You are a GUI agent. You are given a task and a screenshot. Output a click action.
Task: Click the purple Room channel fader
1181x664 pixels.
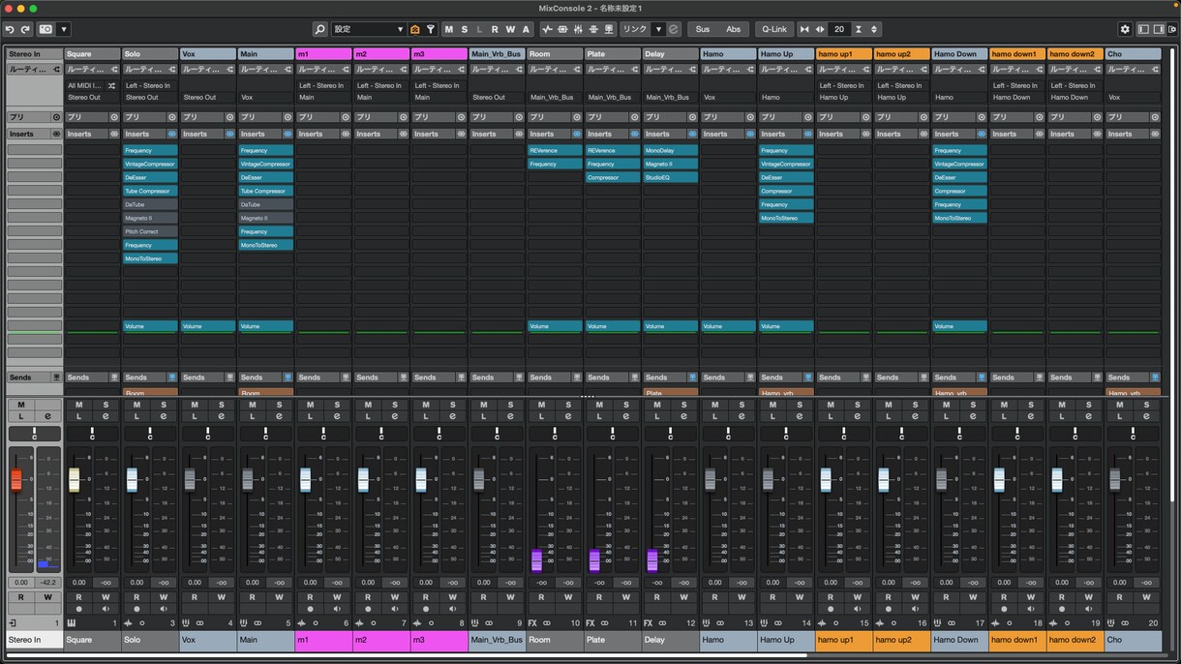coord(537,560)
